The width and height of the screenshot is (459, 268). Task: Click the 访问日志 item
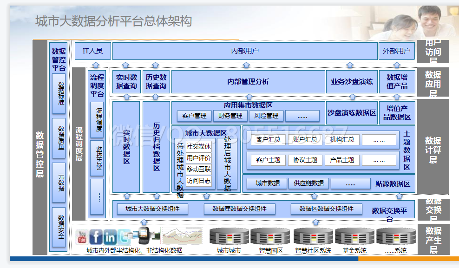tap(198, 181)
